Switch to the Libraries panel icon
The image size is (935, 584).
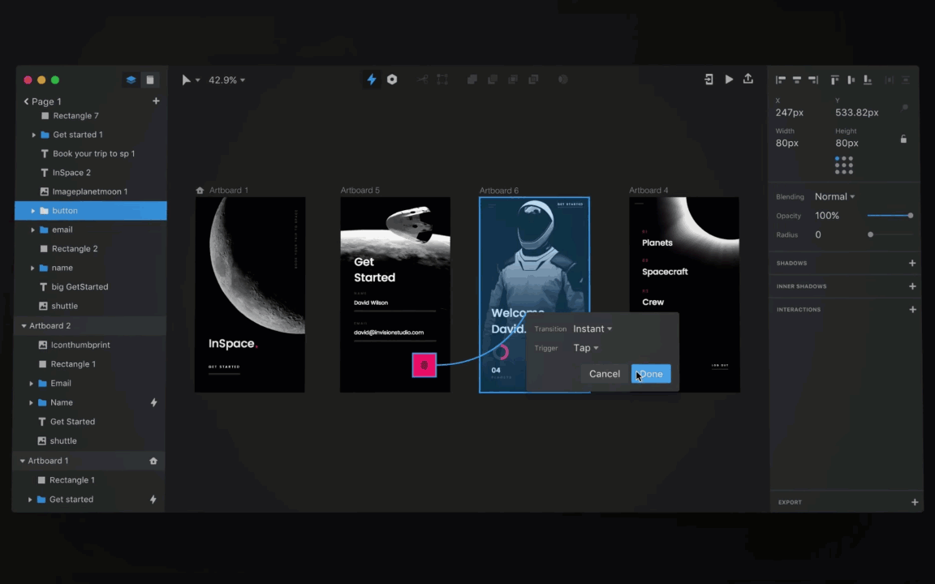[150, 79]
